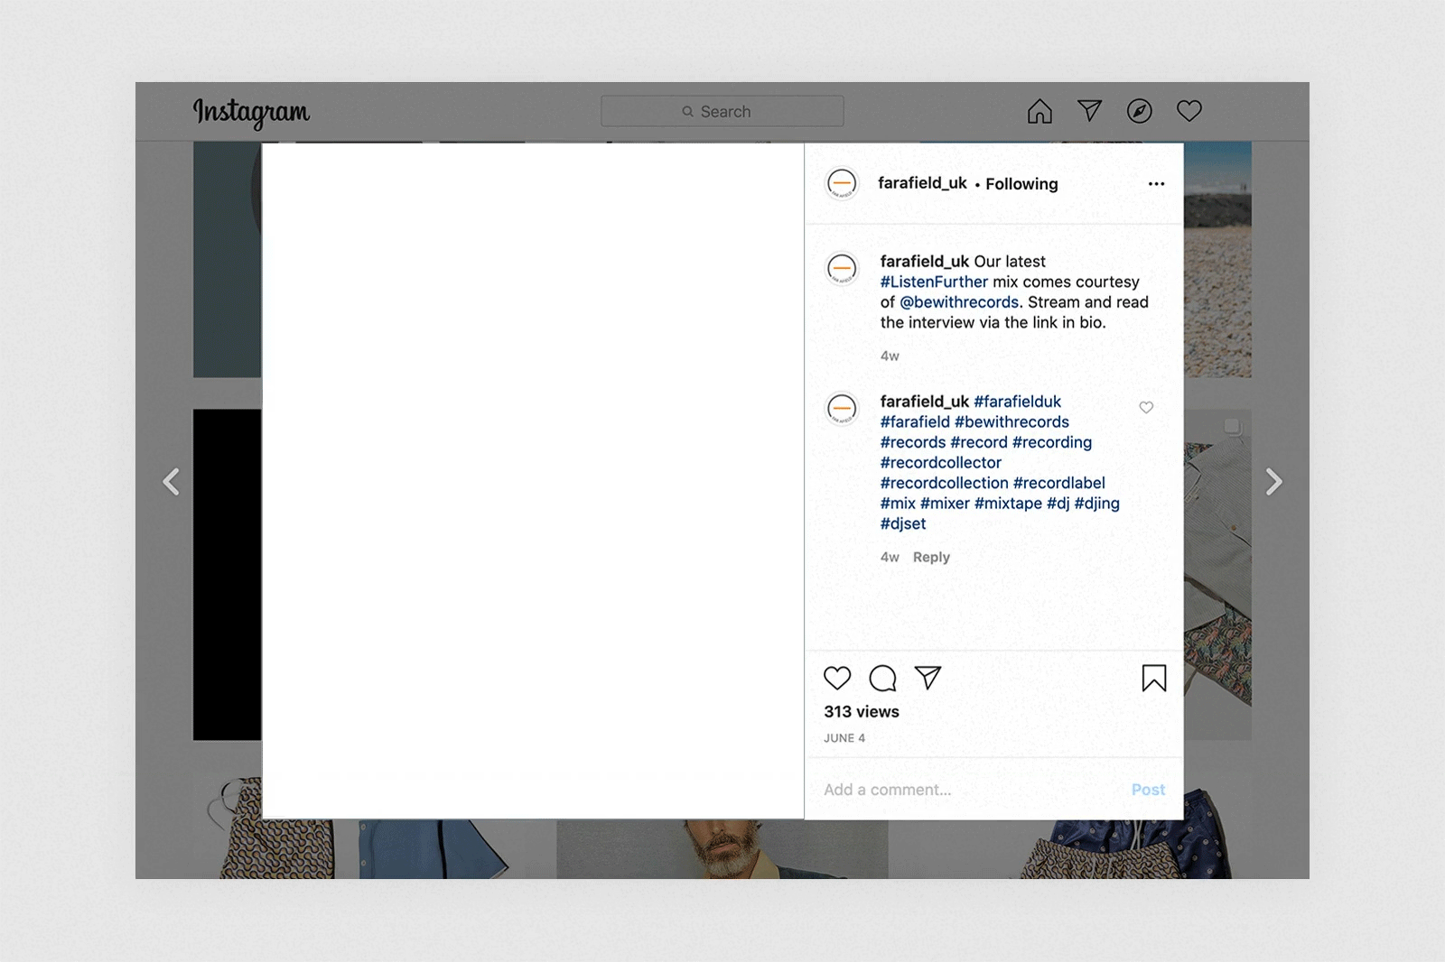The image size is (1445, 962).
Task: Click the comment speech bubble icon
Action: tap(882, 678)
